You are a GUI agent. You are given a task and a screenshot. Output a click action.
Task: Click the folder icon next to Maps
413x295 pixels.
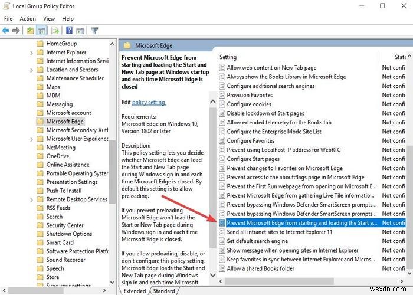(x=40, y=87)
